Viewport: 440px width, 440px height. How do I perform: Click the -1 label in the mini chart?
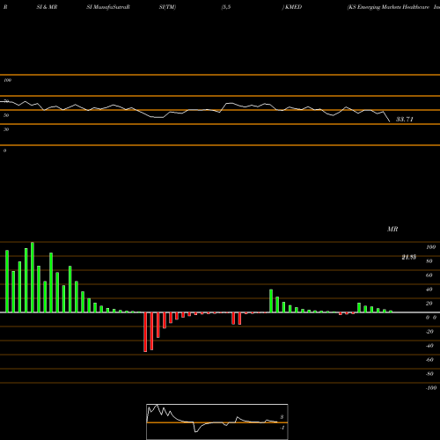(x=282, y=428)
